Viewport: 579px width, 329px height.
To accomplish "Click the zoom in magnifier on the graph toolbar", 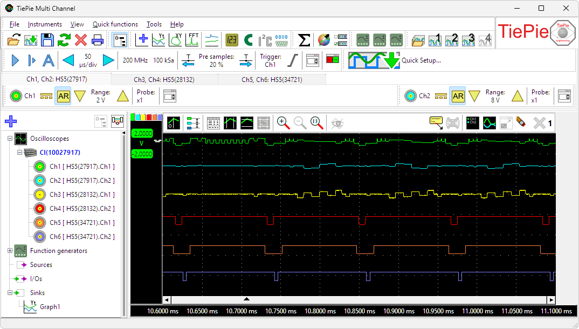I will [282, 123].
